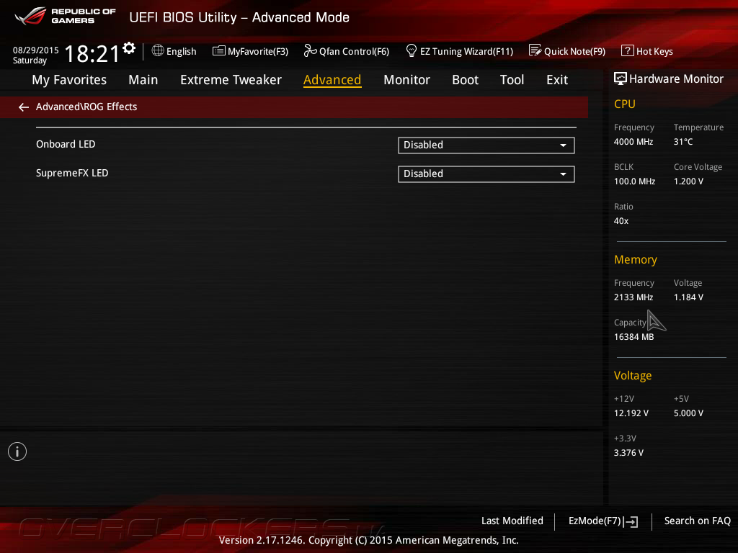Click the MyFavorite list icon
Viewport: 738px width, 553px height.
219,51
